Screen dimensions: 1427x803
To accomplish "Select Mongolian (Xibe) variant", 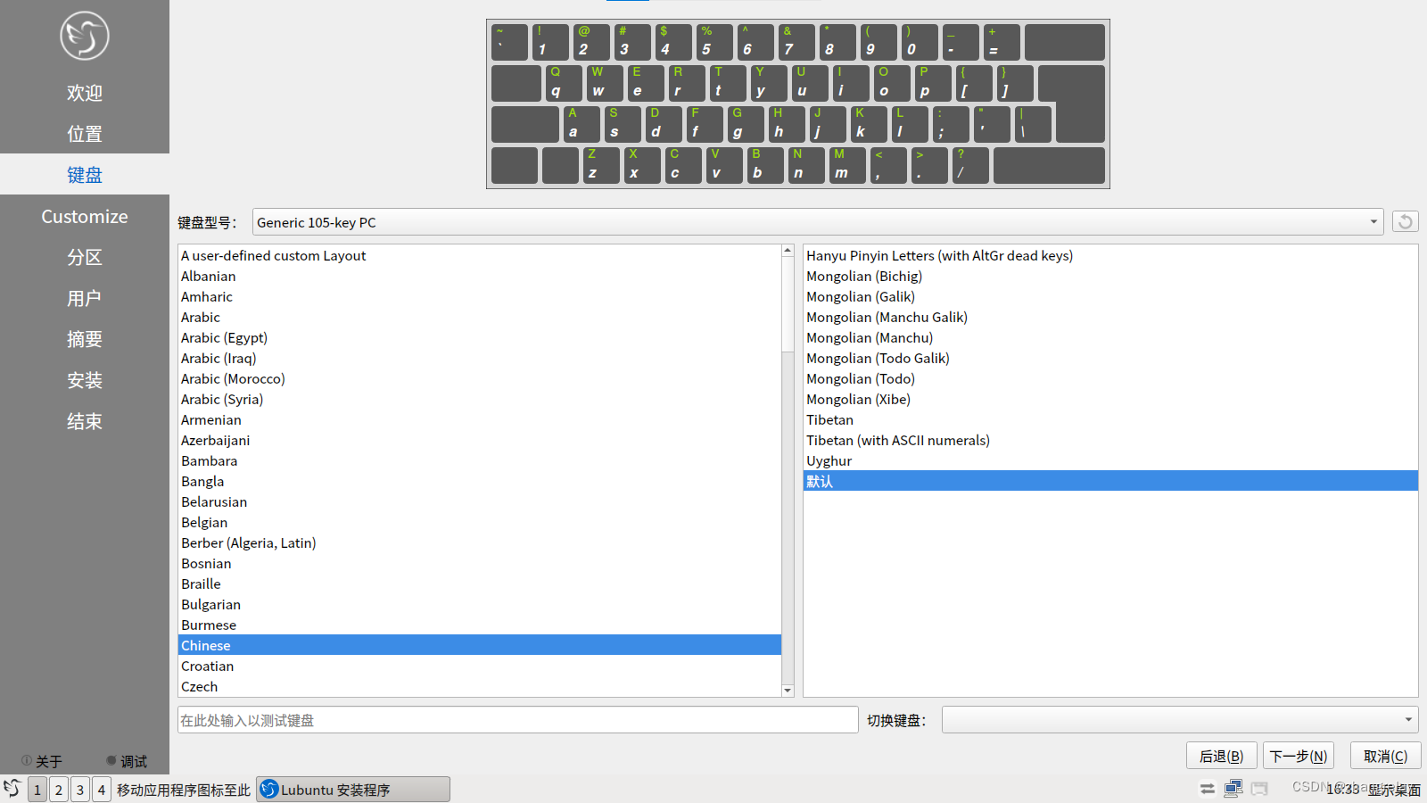I will tap(1110, 400).
